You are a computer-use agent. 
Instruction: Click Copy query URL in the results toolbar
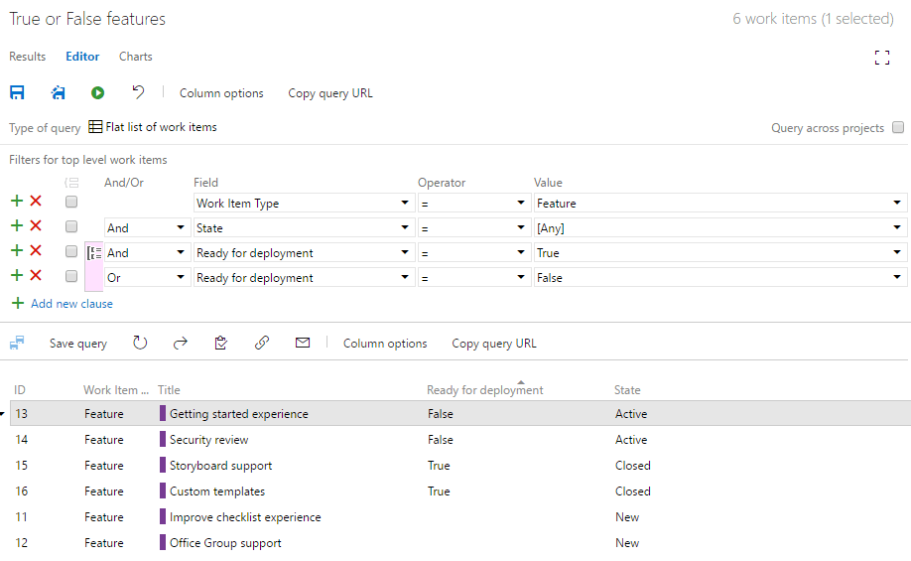pyautogui.click(x=494, y=344)
